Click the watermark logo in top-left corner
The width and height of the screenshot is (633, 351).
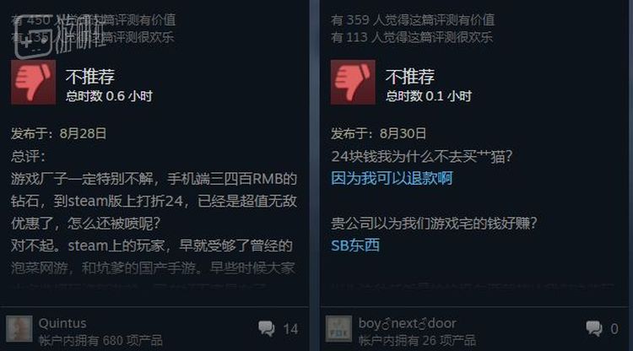(61, 37)
